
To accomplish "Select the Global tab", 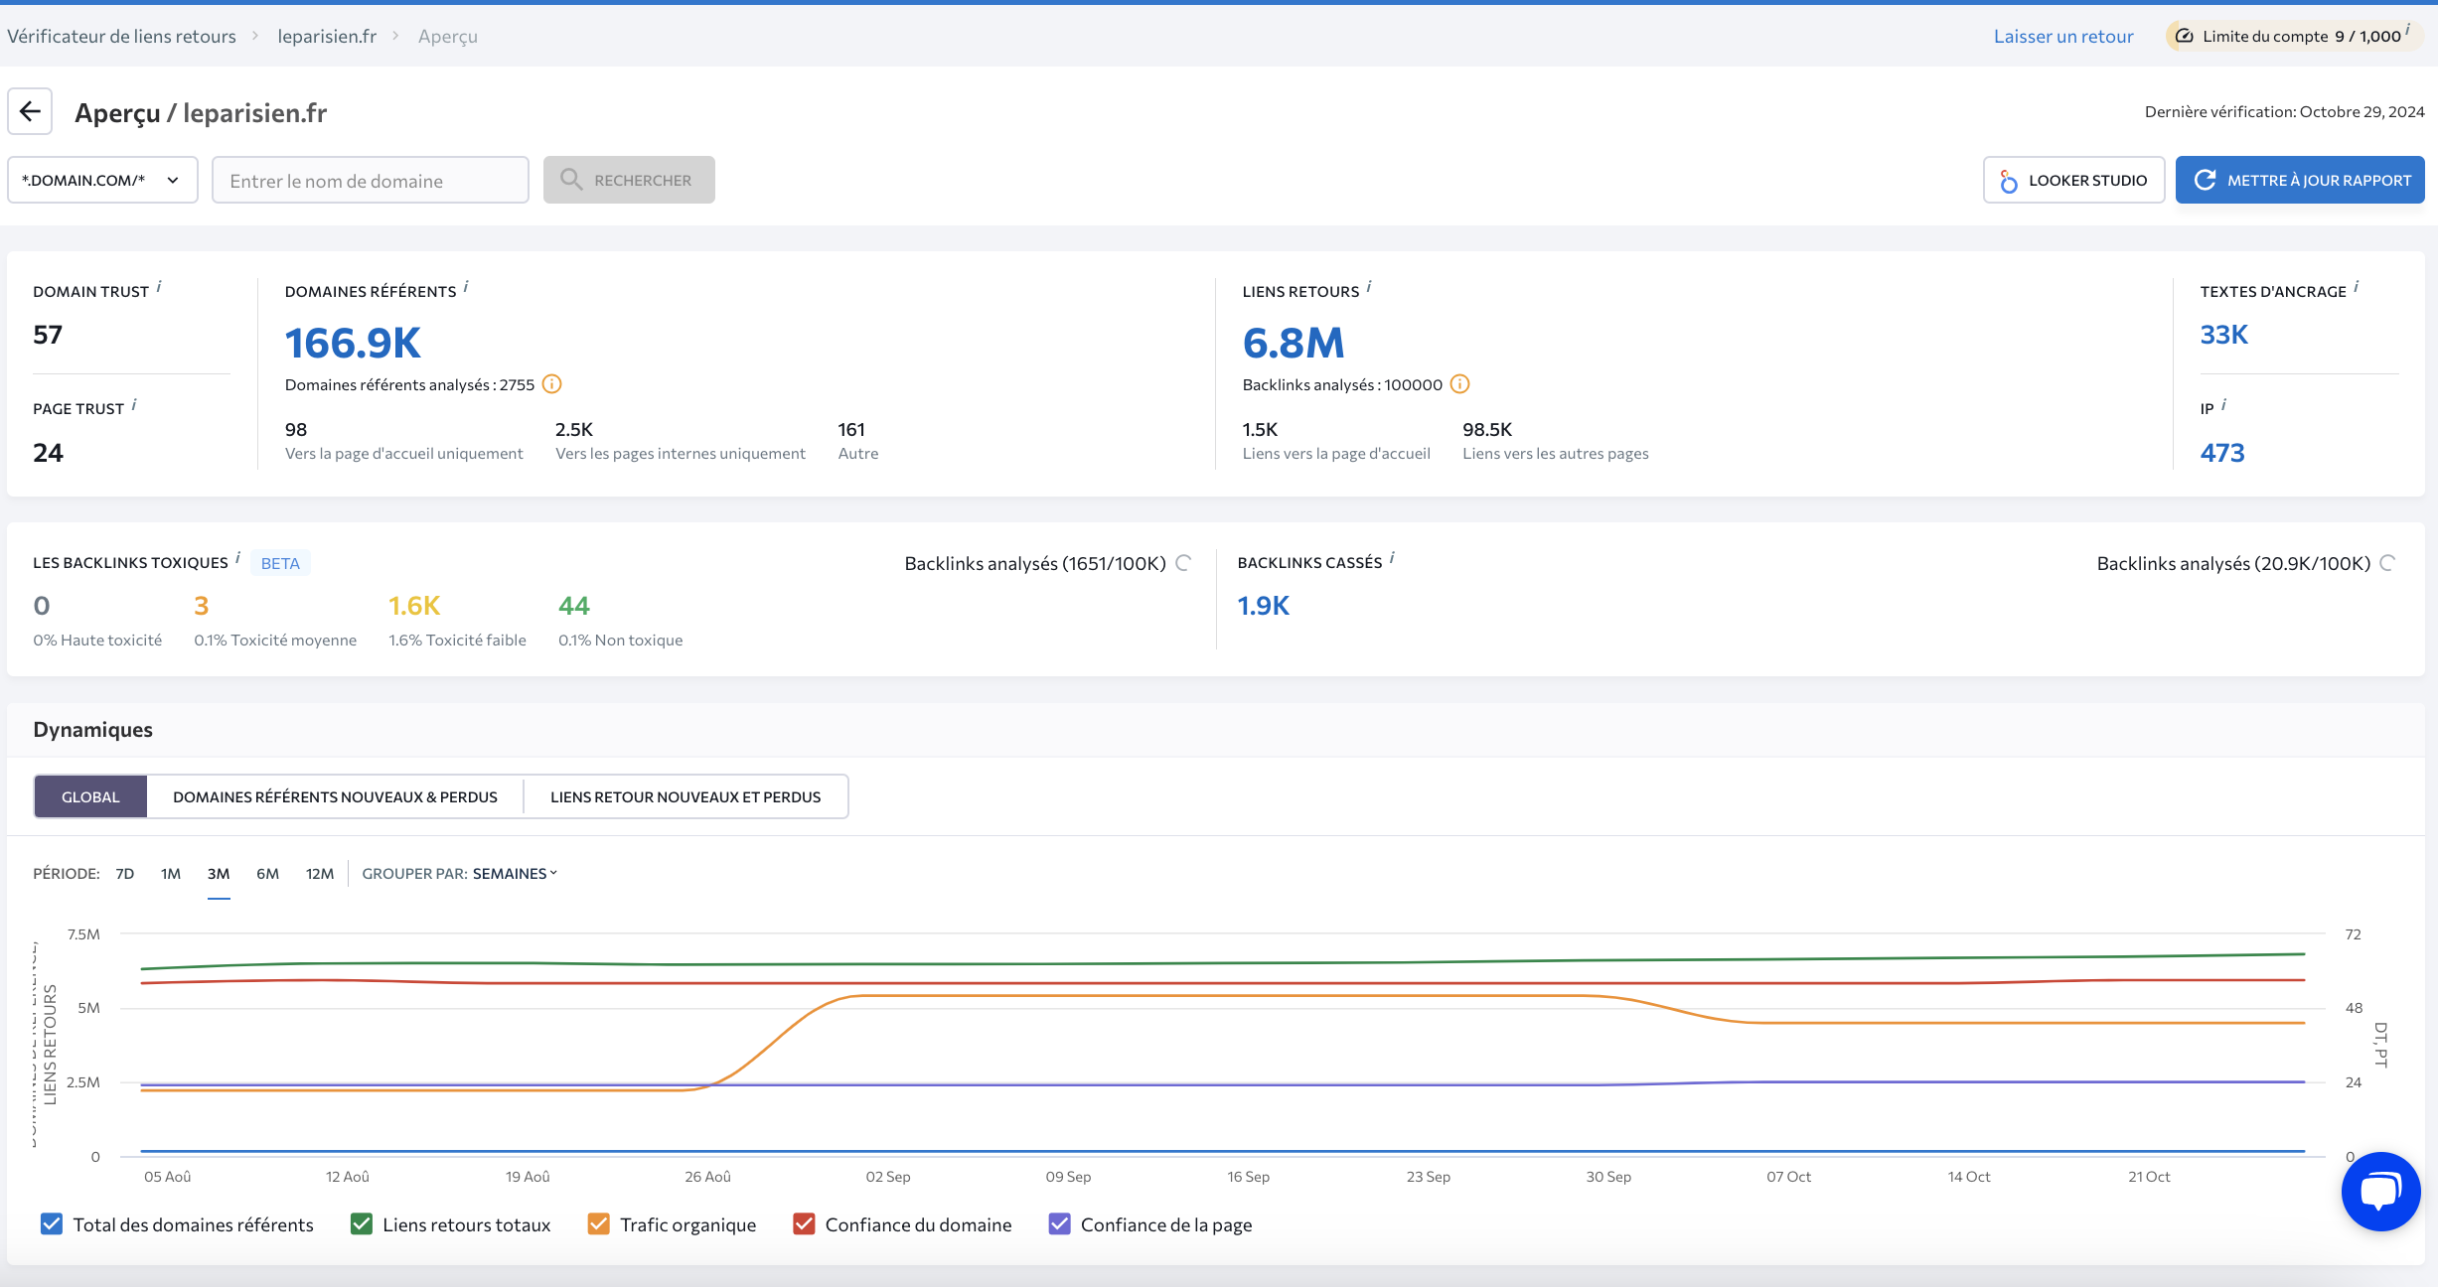I will 90,796.
